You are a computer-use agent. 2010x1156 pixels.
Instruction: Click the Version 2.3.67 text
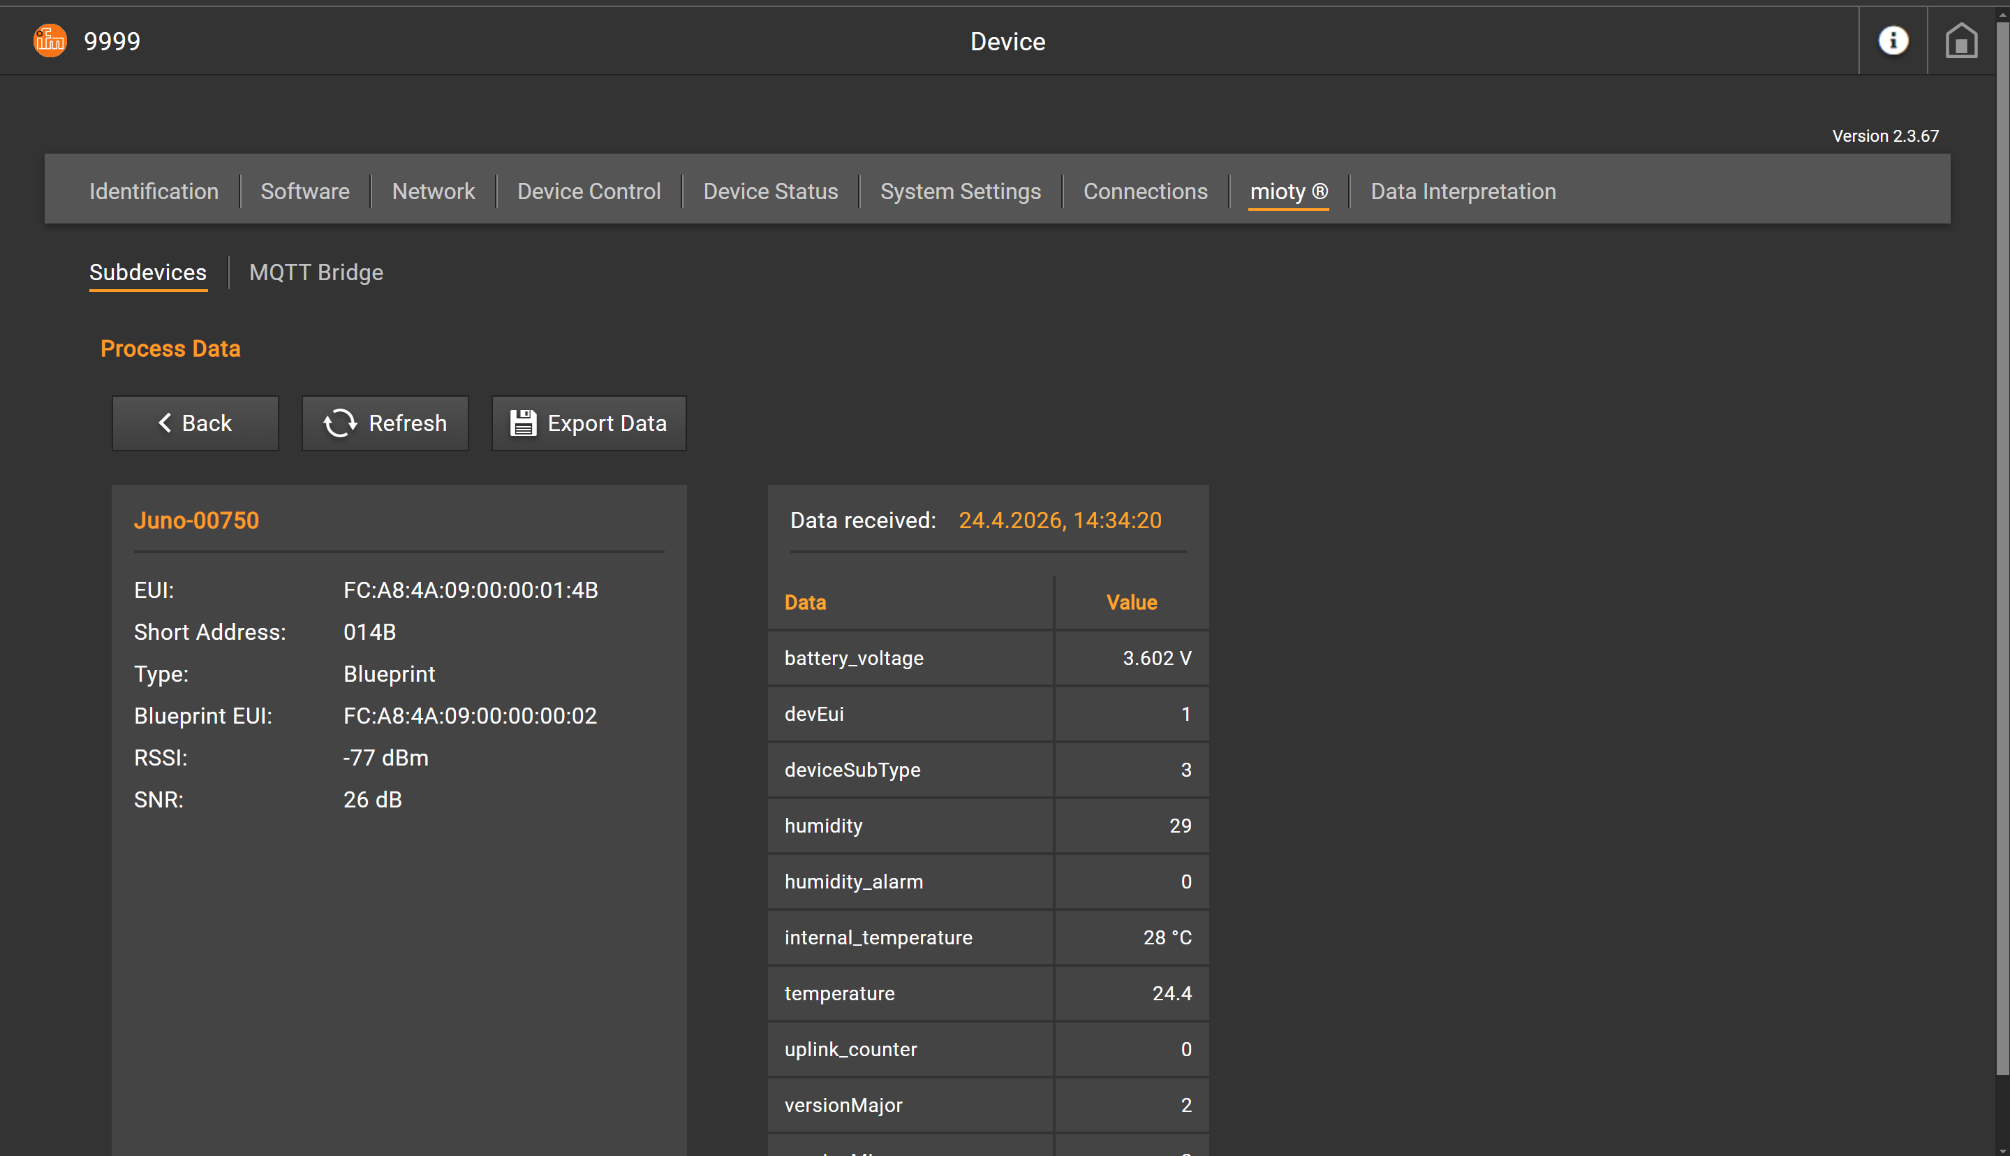1886,136
